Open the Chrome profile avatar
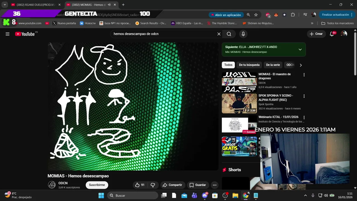357x201 pixels. pos(313,15)
